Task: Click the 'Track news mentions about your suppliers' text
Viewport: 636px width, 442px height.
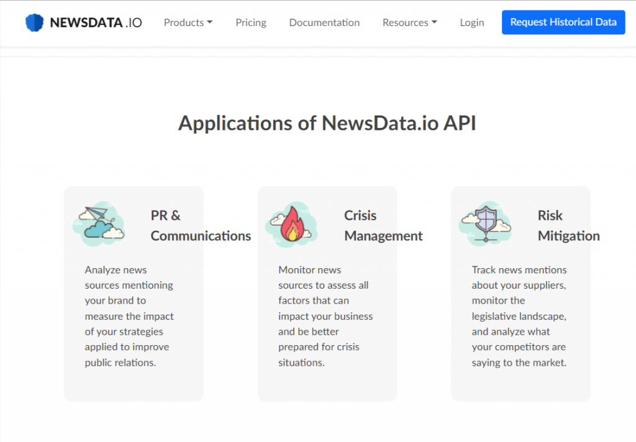Action: tap(519, 316)
